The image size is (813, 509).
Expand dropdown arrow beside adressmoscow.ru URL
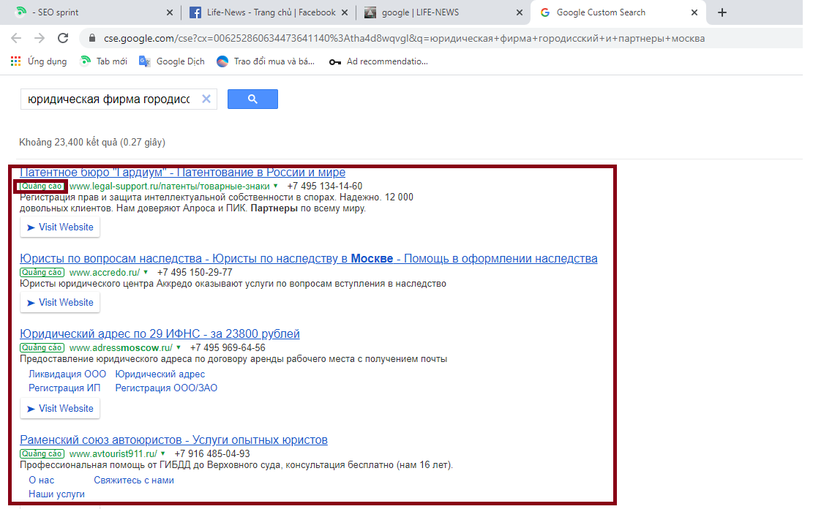click(179, 347)
